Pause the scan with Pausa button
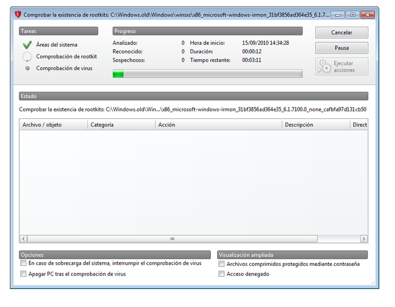The height and width of the screenshot is (307, 395). click(x=342, y=48)
